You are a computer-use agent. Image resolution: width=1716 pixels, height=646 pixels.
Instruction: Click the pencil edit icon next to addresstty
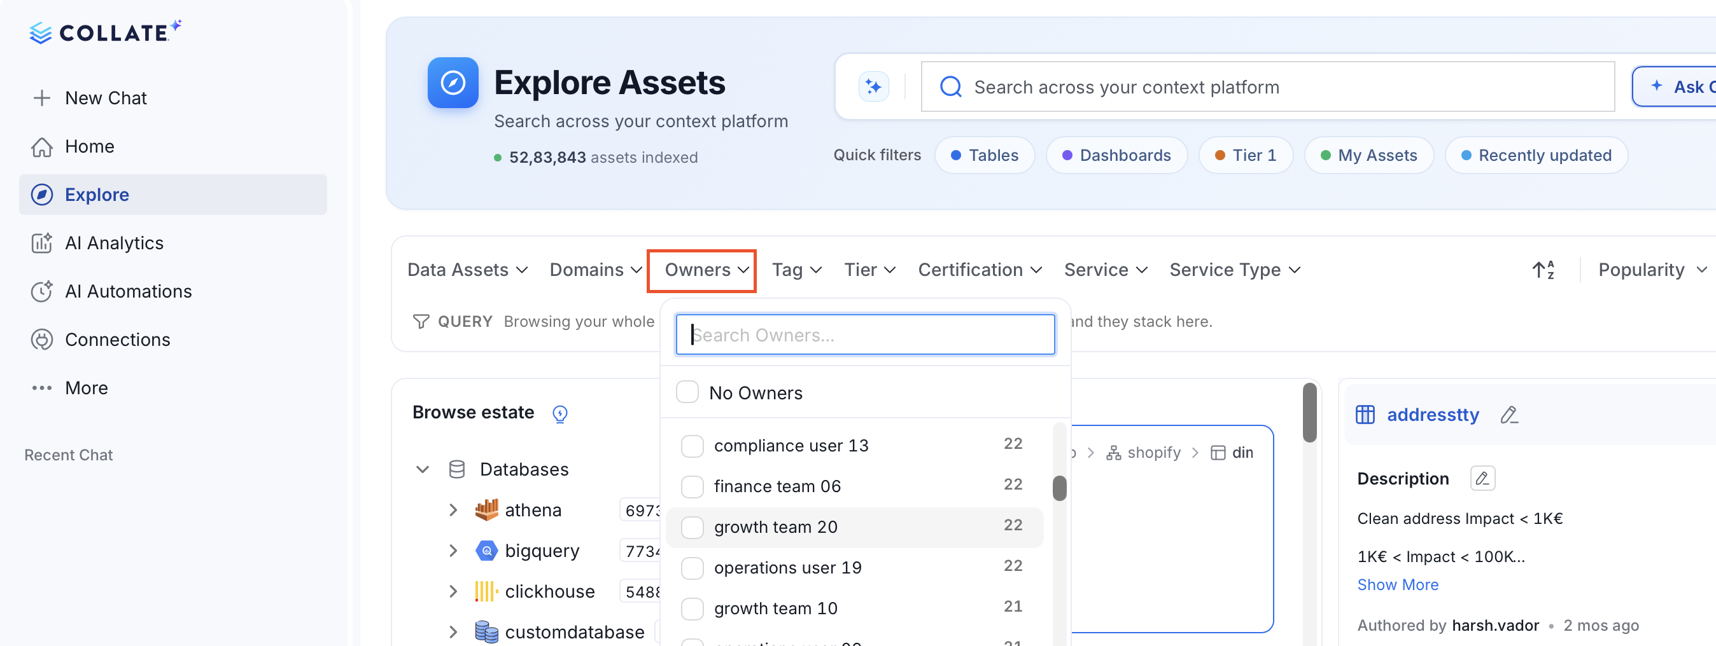click(x=1510, y=415)
